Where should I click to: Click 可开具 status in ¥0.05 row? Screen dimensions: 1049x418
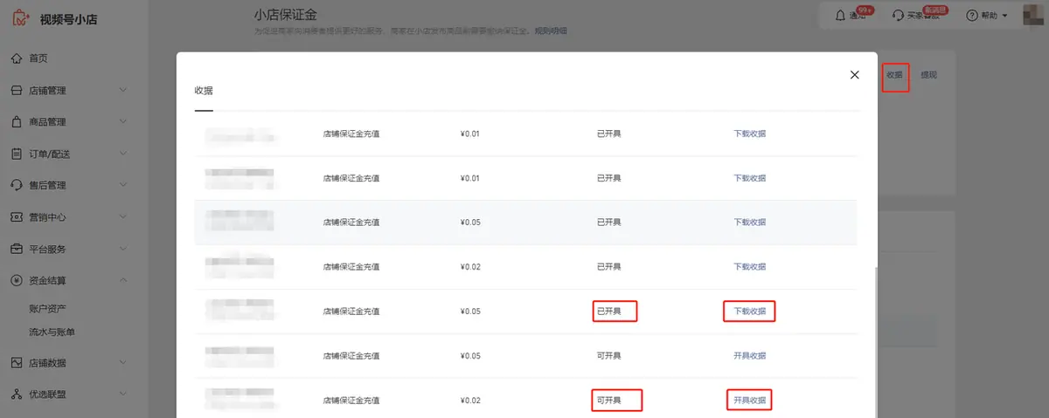[x=608, y=356]
